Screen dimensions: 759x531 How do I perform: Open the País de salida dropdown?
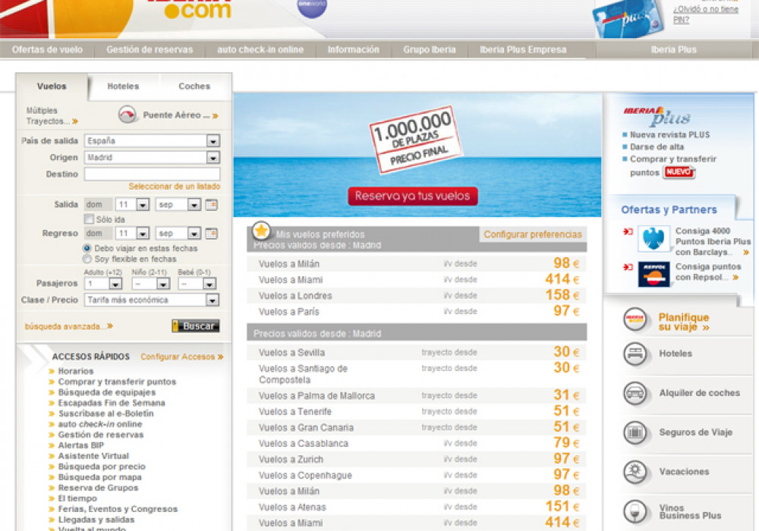tap(213, 141)
